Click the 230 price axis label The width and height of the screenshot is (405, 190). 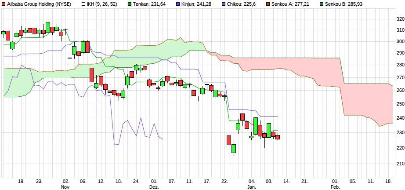click(400, 132)
